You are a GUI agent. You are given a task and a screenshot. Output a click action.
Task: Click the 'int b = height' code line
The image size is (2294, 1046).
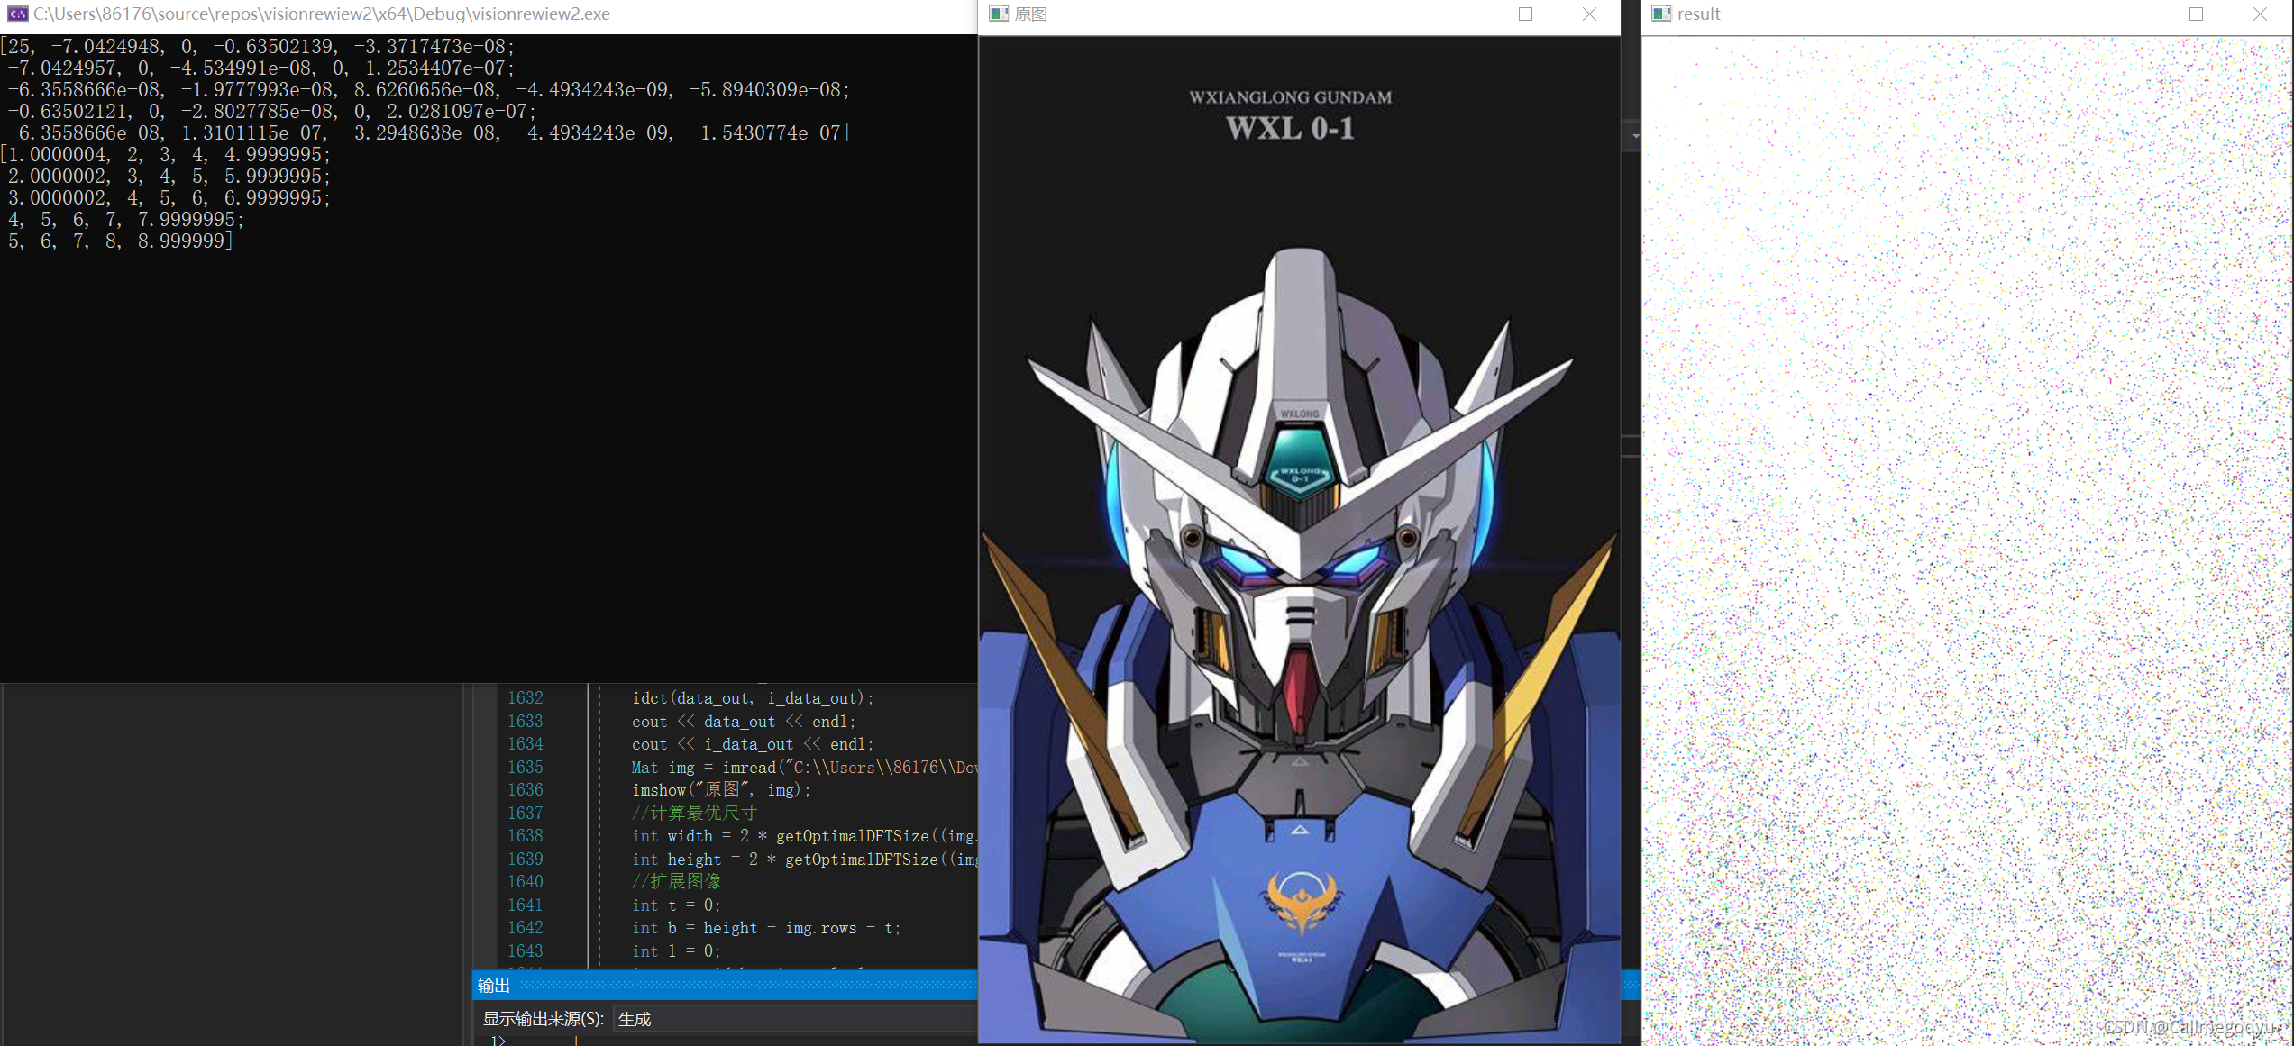pyautogui.click(x=765, y=928)
